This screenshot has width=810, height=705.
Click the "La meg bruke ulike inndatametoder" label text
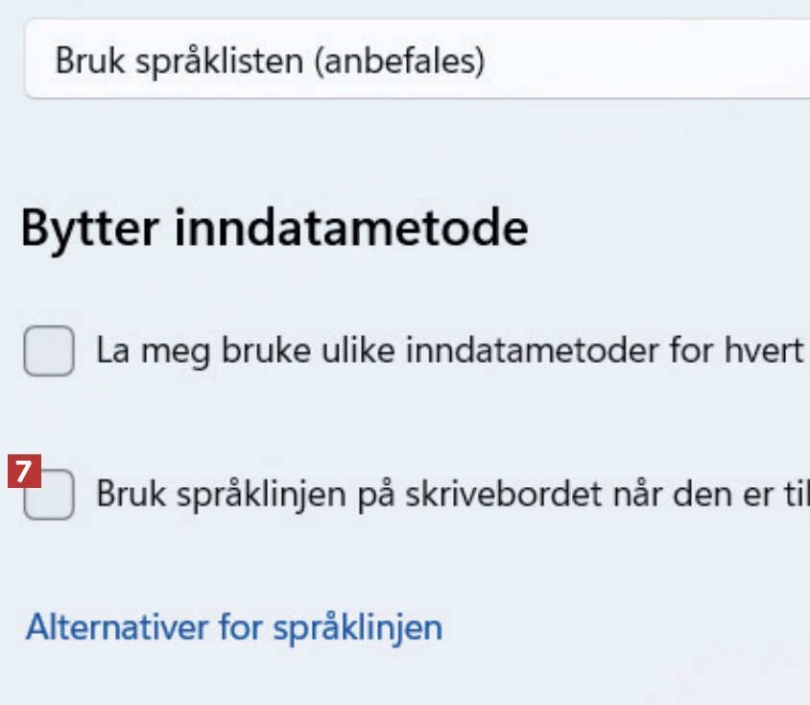click(449, 351)
